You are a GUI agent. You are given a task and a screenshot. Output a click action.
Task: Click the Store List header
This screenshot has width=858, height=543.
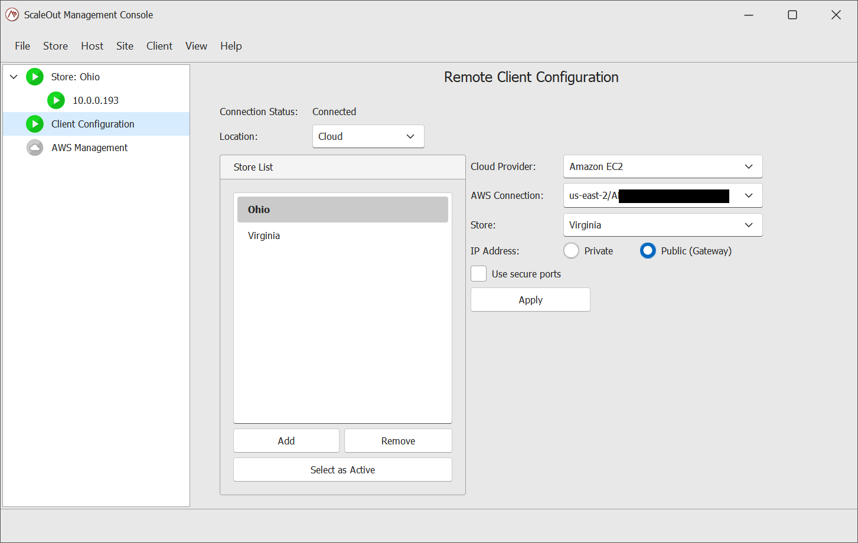[x=342, y=167]
